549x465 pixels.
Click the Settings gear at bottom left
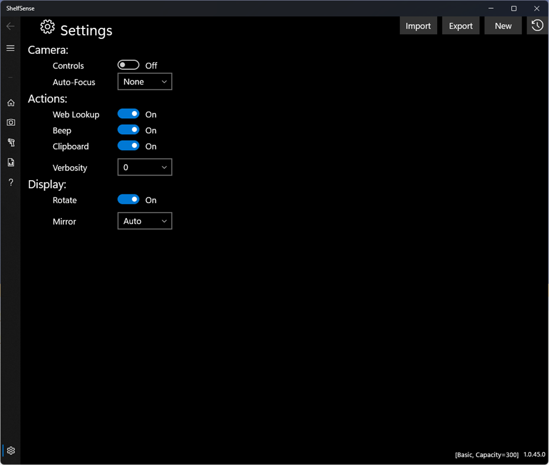coord(10,450)
